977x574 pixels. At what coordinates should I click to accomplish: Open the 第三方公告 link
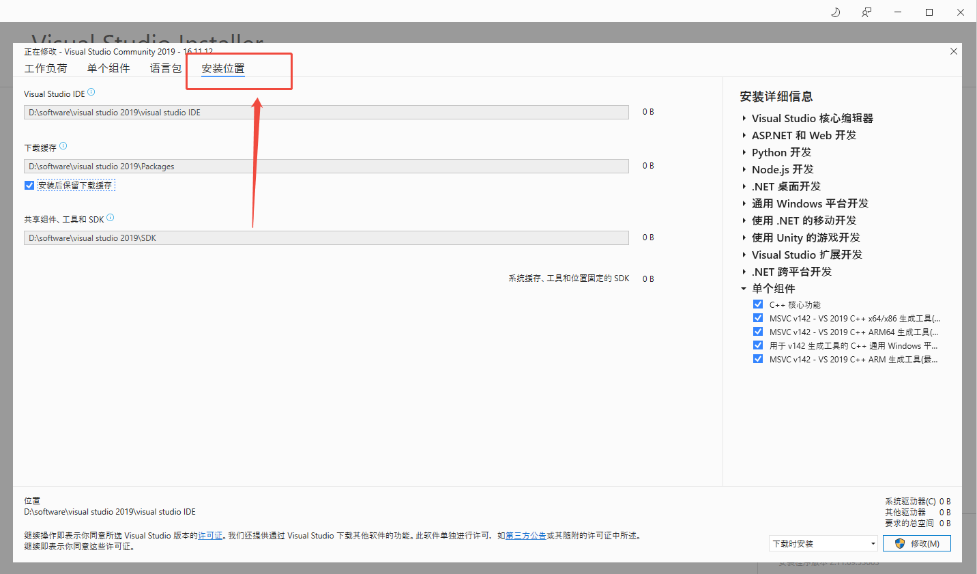[x=526, y=536]
